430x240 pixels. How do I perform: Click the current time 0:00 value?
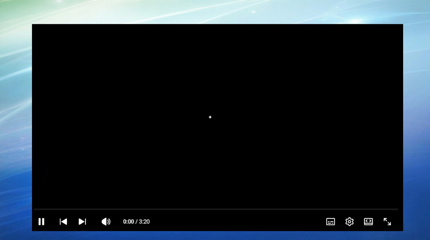point(128,222)
